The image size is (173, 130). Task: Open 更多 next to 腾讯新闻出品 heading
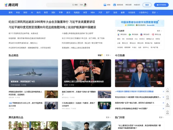[x=108, y=117]
